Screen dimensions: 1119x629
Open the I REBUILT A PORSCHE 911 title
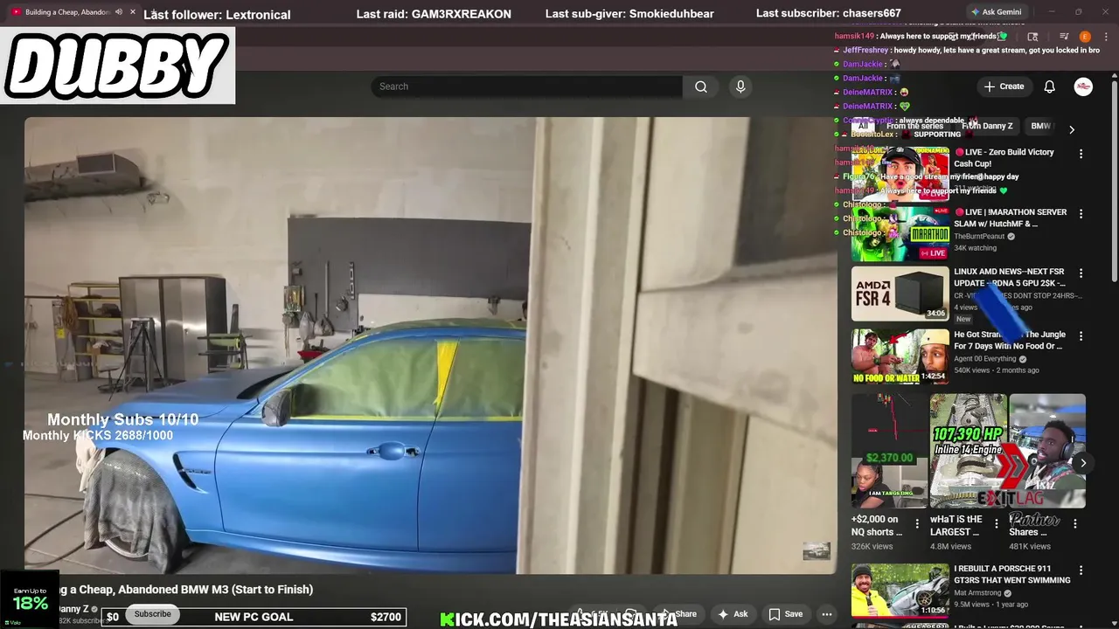pos(1012,574)
